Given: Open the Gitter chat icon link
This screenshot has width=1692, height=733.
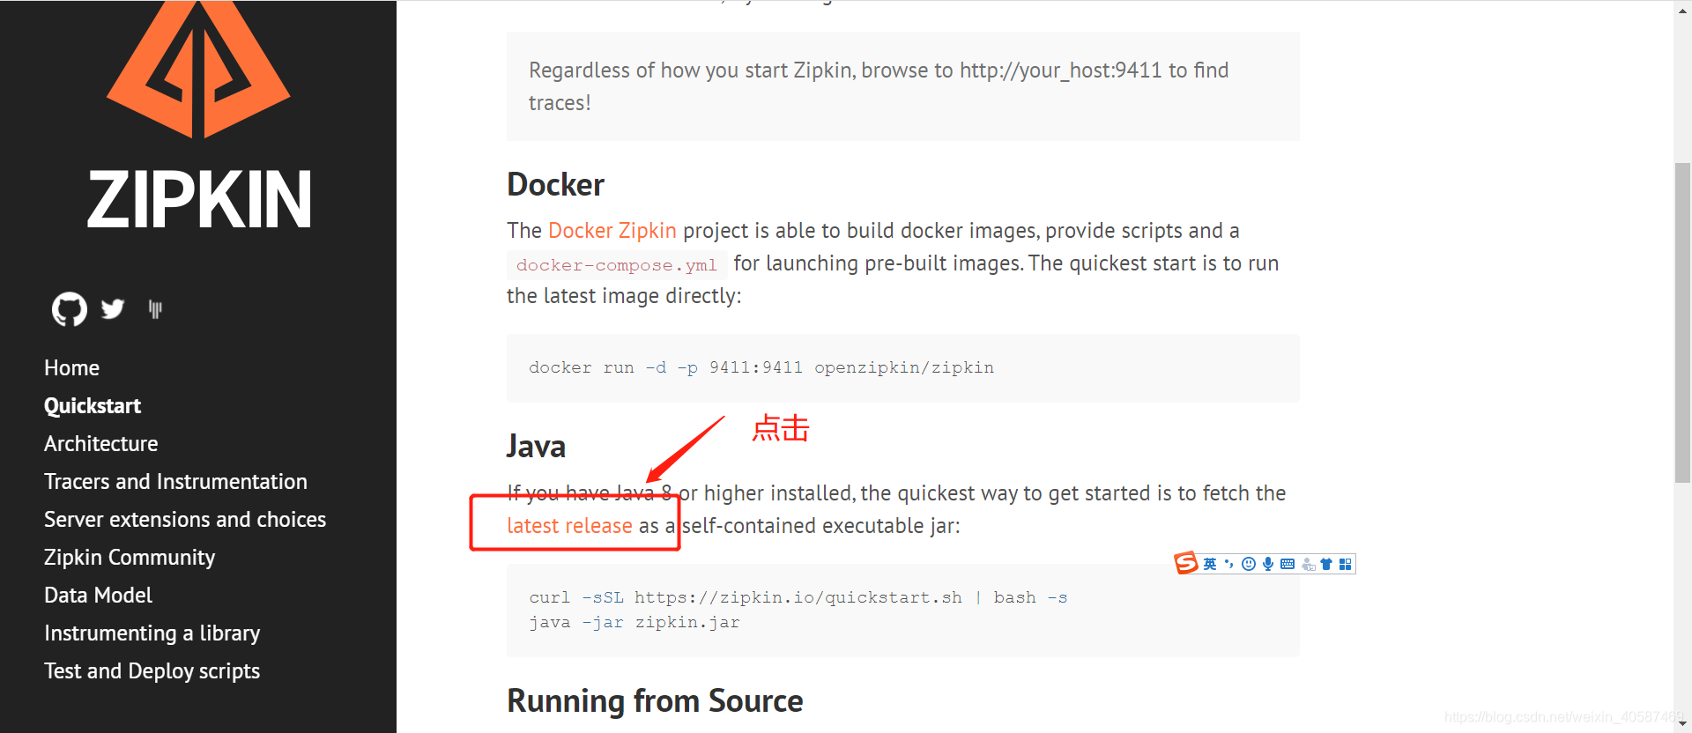Looking at the screenshot, I should (x=155, y=309).
